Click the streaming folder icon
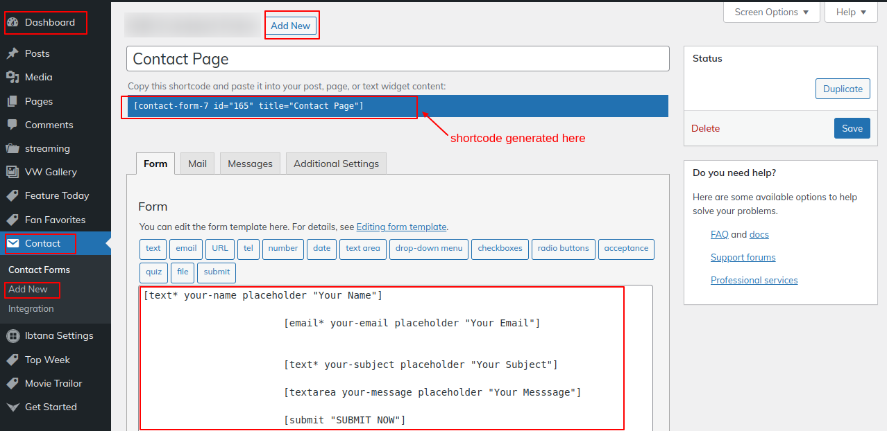The height and width of the screenshot is (431, 887). tap(12, 148)
